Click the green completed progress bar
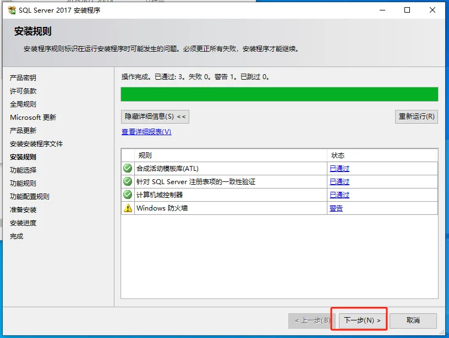 [280, 95]
